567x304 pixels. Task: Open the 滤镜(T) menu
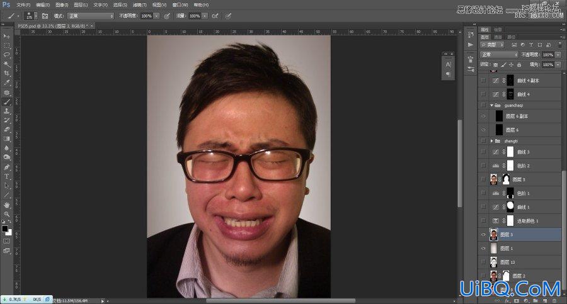pos(140,5)
